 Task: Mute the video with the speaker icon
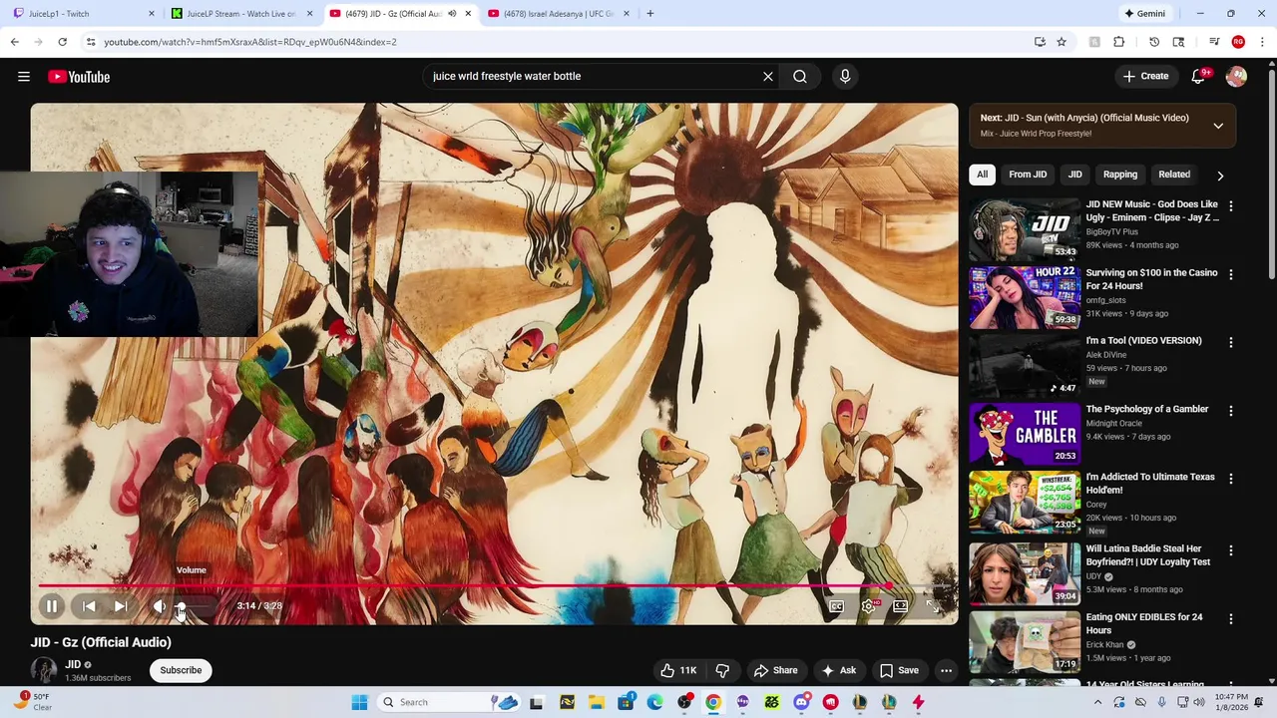tap(160, 606)
